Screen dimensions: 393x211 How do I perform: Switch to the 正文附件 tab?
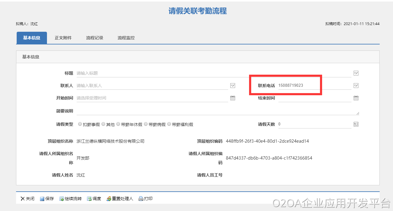(63, 38)
